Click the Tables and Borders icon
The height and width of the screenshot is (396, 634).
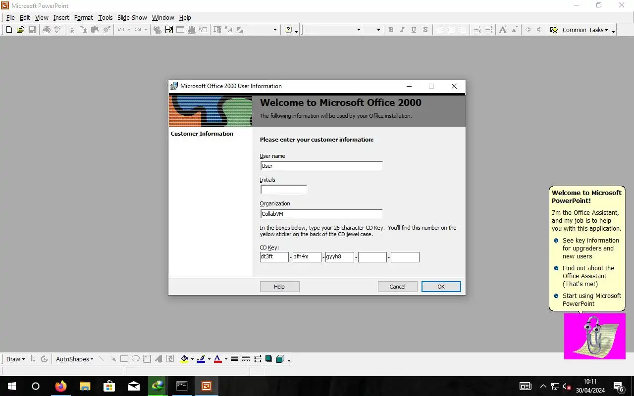[x=169, y=30]
